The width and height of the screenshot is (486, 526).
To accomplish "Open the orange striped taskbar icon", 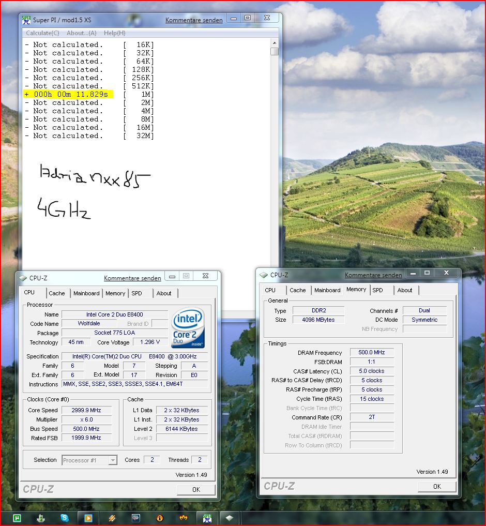I will 112,518.
